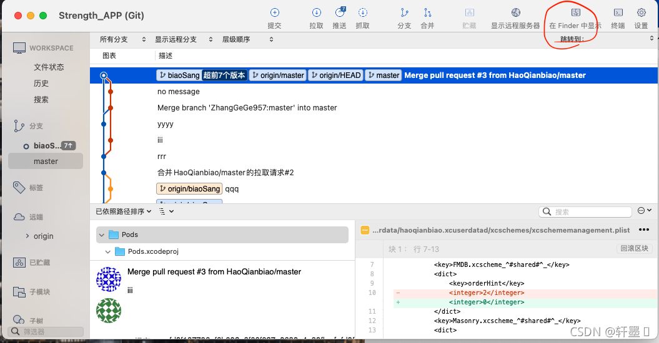Click the xcschememanagement.plist file path header
659x343 pixels.
tap(501, 230)
